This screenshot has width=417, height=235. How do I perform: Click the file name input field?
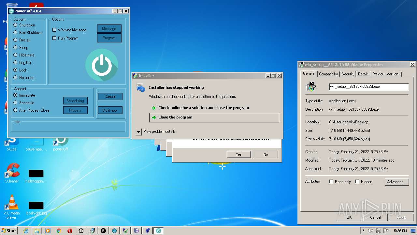369,87
